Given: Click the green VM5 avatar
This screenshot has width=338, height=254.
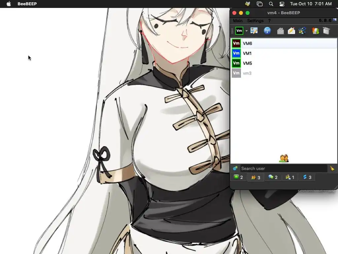Looking at the screenshot, I should point(236,63).
